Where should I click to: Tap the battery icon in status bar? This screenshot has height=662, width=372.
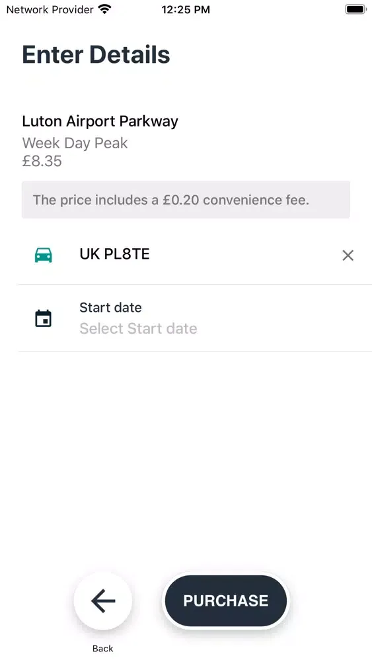click(x=356, y=9)
